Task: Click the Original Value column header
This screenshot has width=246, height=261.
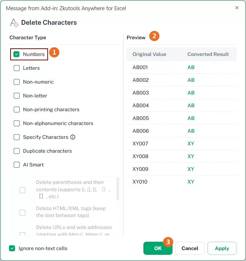Action: point(149,54)
